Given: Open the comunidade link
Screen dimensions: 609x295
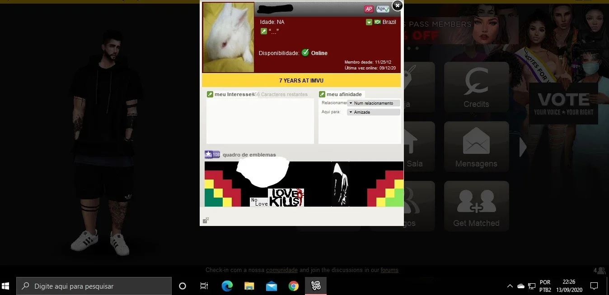Looking at the screenshot, I should tap(282, 270).
